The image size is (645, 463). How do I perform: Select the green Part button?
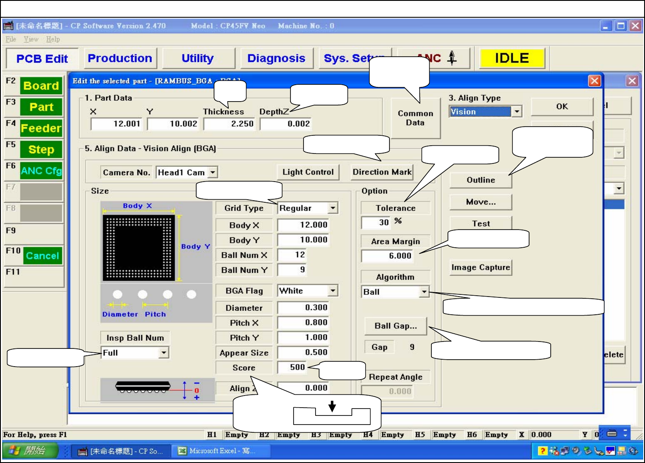coord(41,107)
